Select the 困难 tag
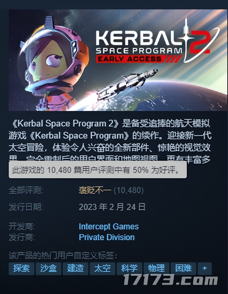This screenshot has width=228, height=294. click(x=183, y=268)
